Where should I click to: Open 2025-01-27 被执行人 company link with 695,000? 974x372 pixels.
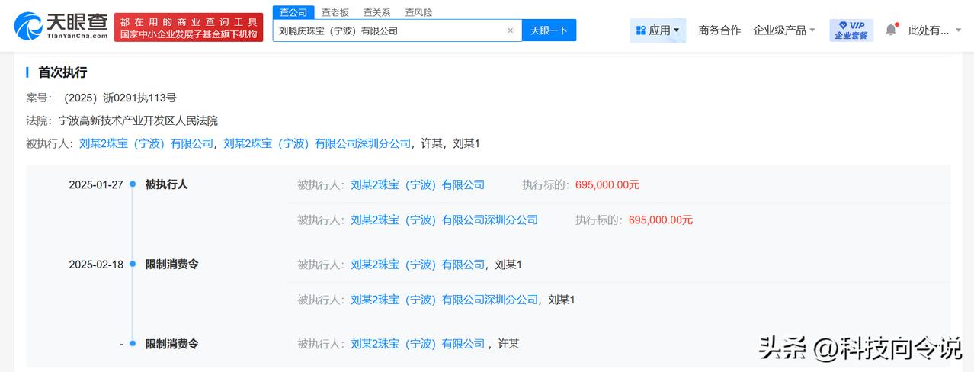point(418,184)
